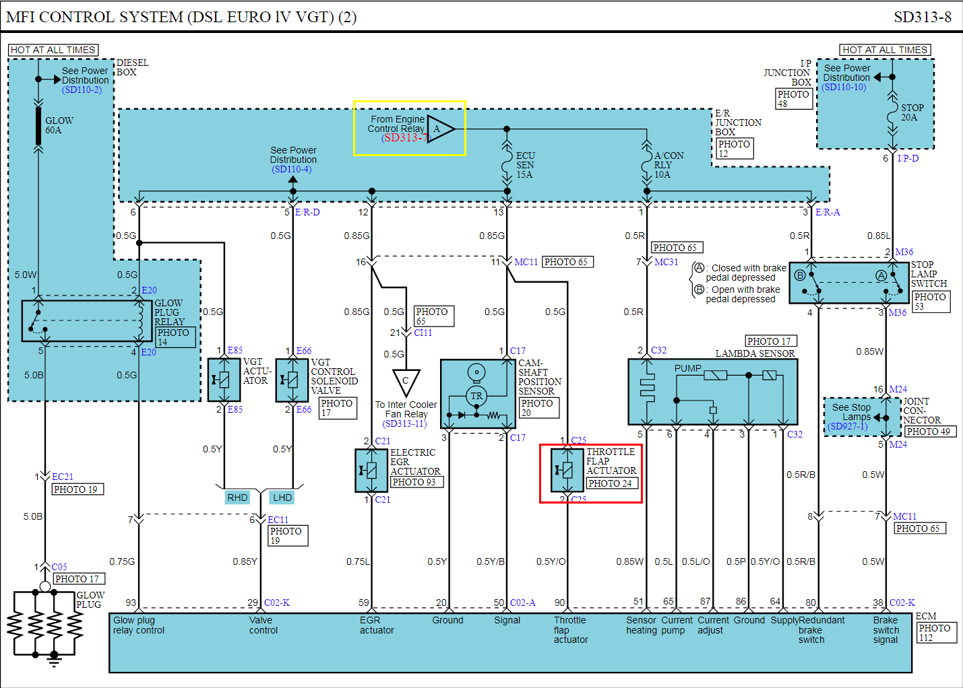Select the LHD variant label

coord(282,497)
